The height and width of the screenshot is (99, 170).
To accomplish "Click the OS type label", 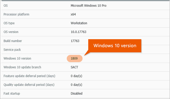I will 9,23.
